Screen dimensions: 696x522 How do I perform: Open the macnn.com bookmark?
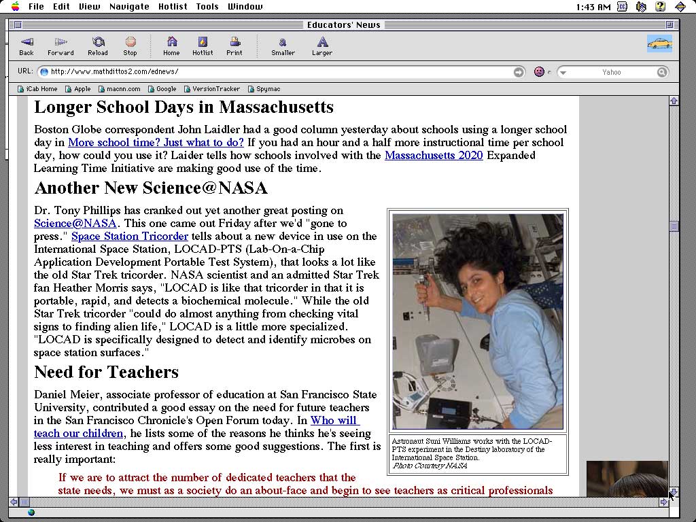click(x=120, y=89)
